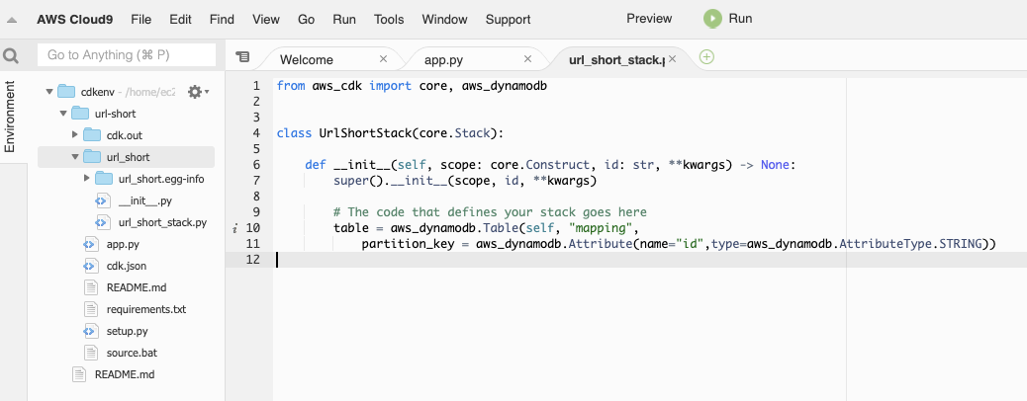Select the url_short_stack.py editor tab
Image resolution: width=1027 pixels, height=401 pixels.
click(x=617, y=59)
